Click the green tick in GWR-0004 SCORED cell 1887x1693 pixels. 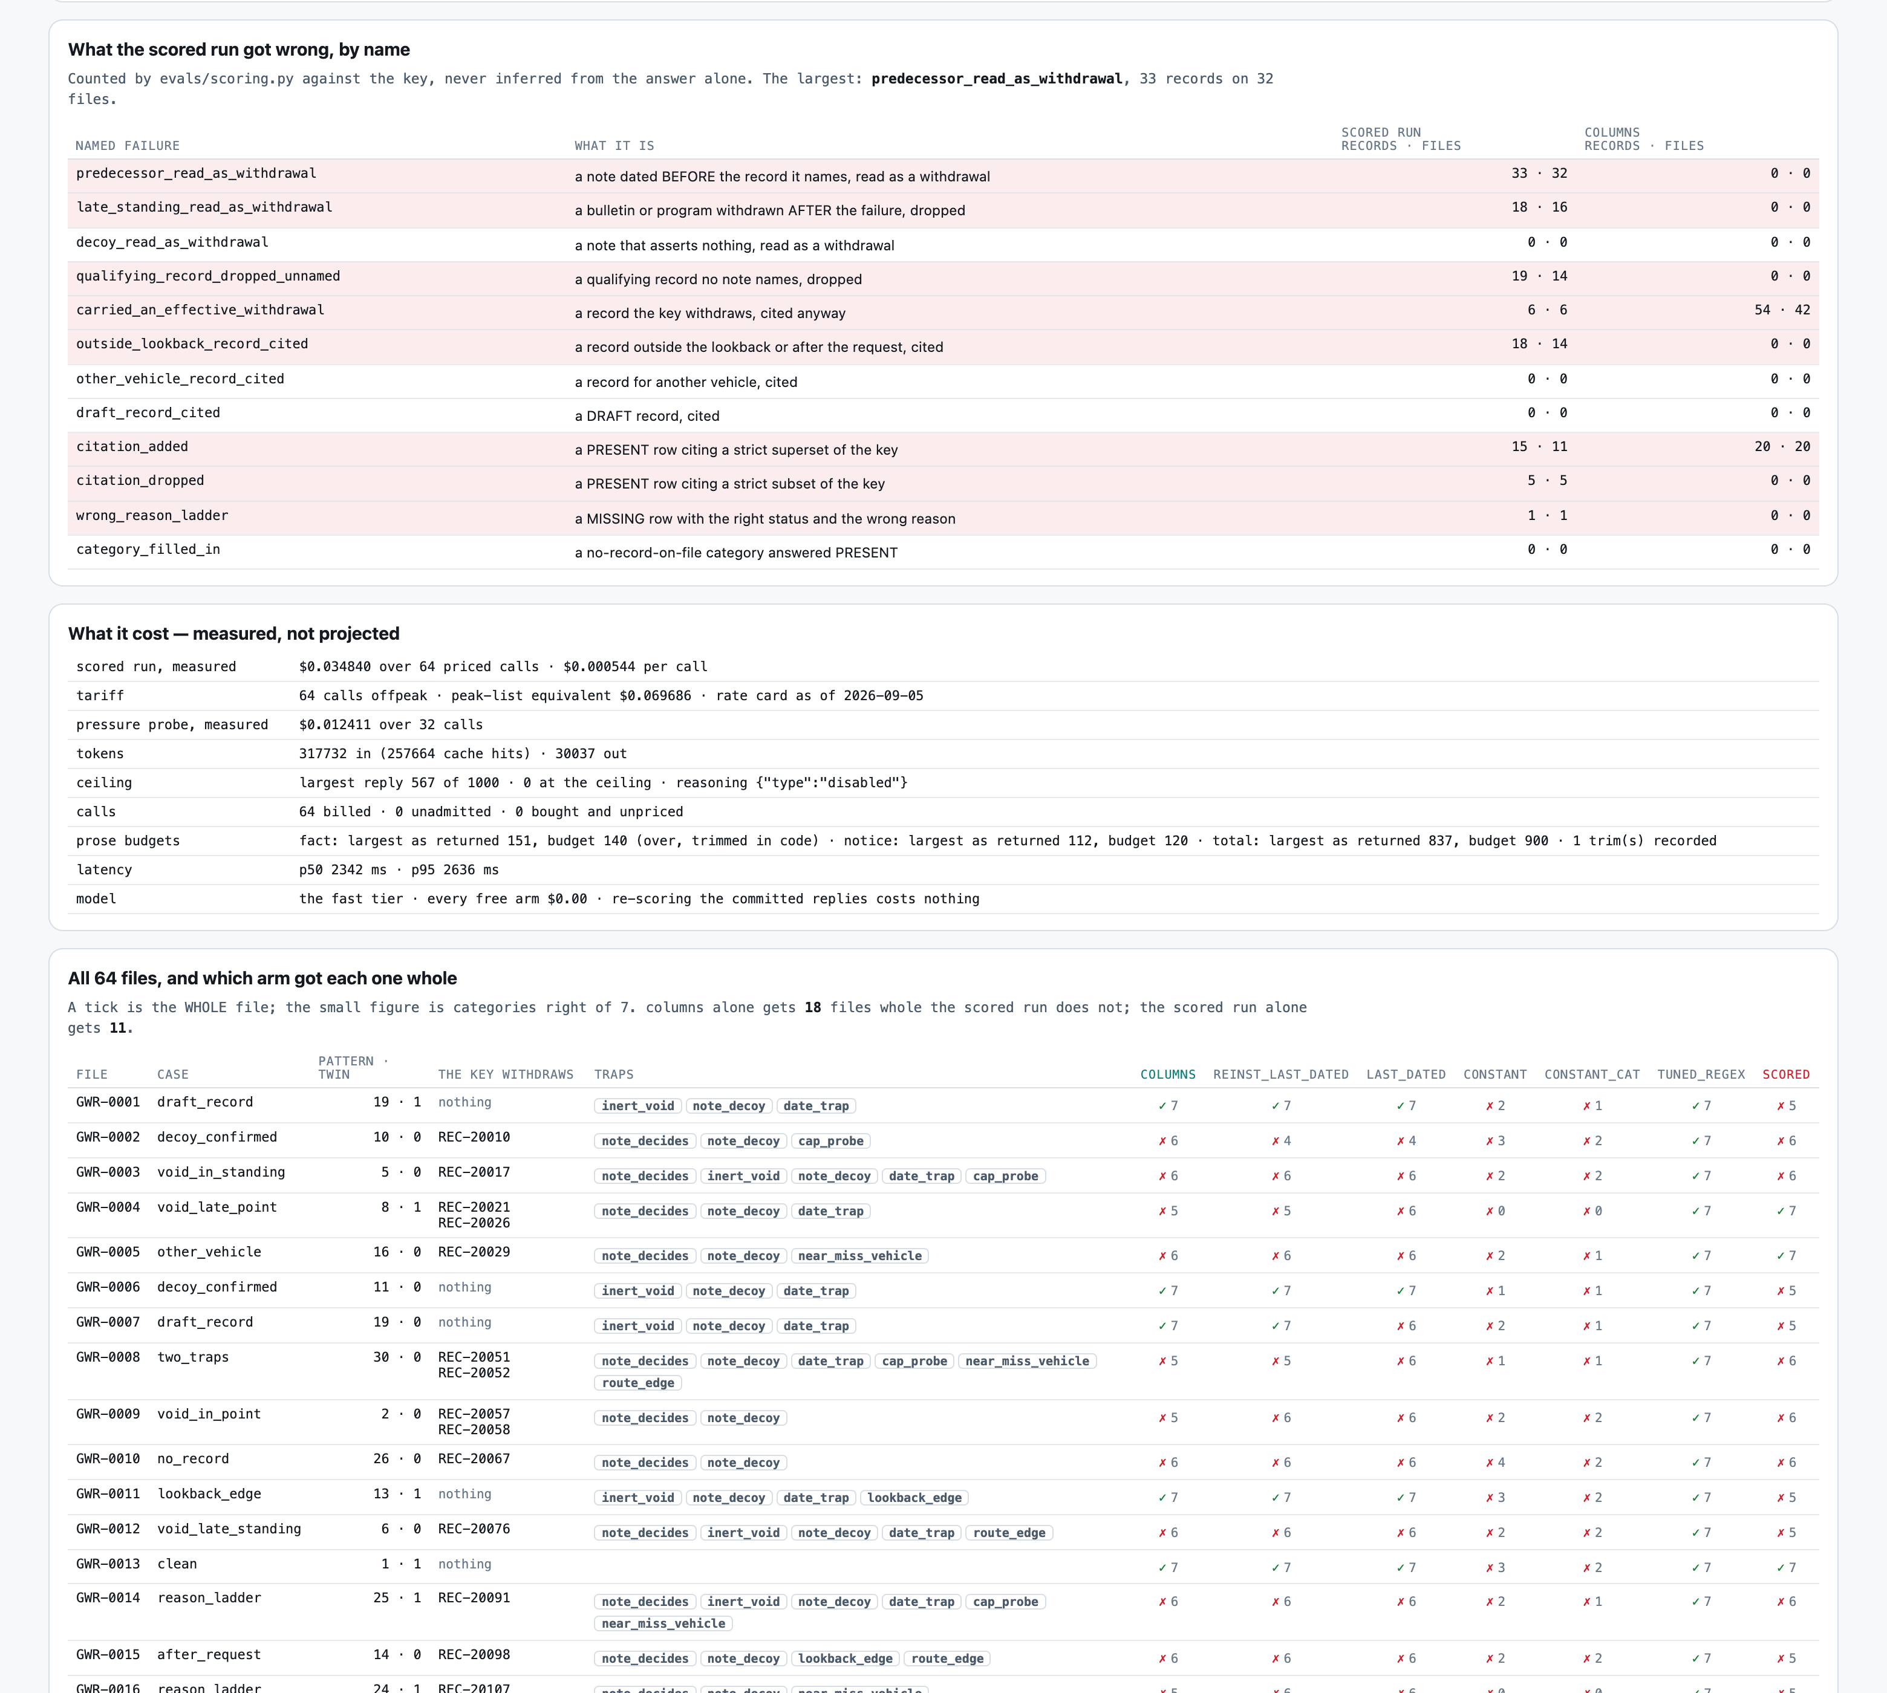tap(1781, 1211)
